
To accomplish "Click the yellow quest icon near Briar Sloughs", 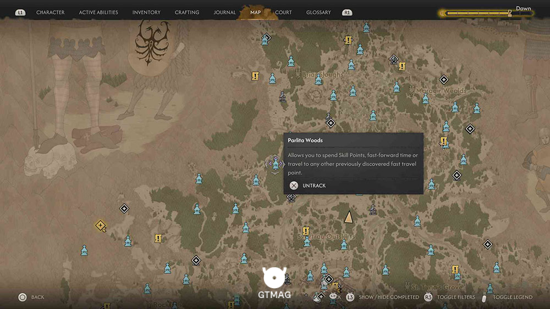I will click(255, 76).
